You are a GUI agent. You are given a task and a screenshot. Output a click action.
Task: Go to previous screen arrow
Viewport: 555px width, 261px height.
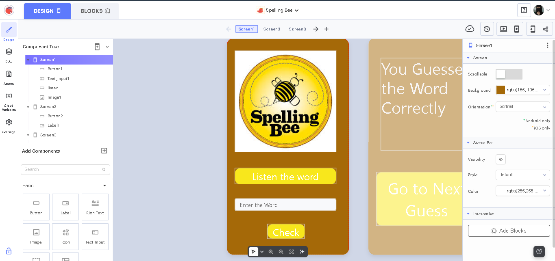tap(229, 29)
